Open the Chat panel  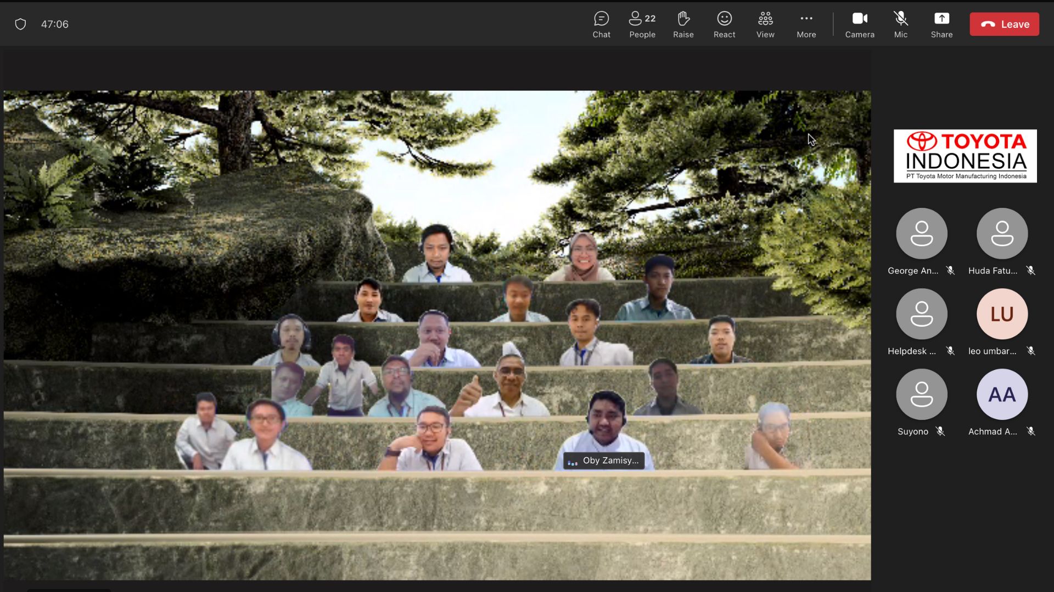(x=601, y=25)
